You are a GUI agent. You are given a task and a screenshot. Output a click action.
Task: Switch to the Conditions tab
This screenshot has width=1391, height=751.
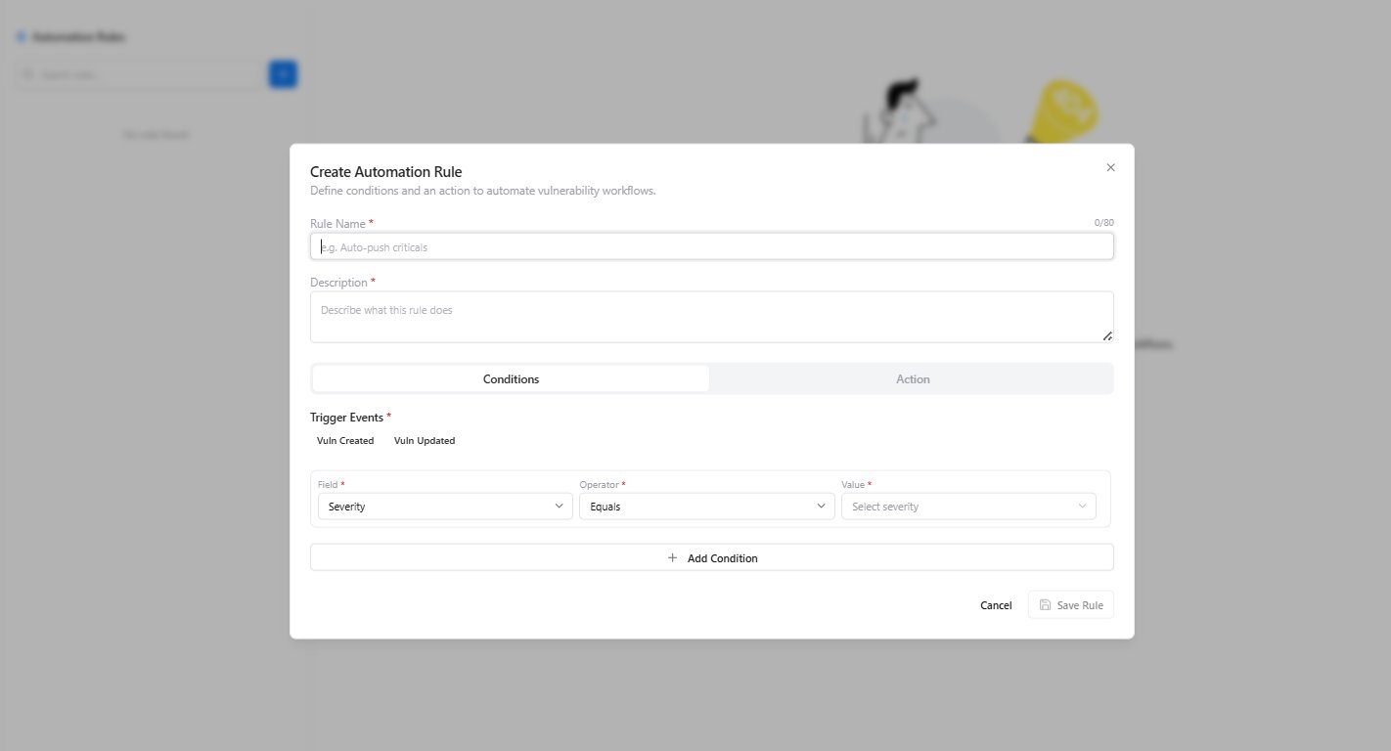click(x=511, y=378)
